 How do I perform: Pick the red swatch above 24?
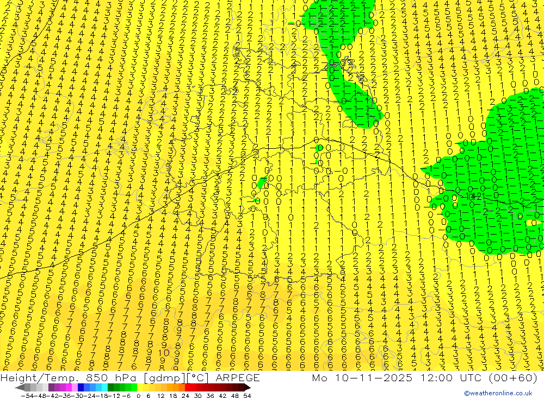pos(187,388)
